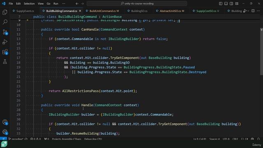Open the Accounts menu in activity bar
This screenshot has height=148, width=263.
[x=5, y=122]
